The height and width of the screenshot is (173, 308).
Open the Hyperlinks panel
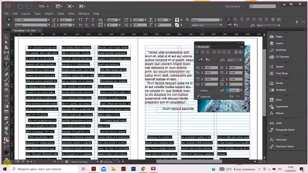279,107
